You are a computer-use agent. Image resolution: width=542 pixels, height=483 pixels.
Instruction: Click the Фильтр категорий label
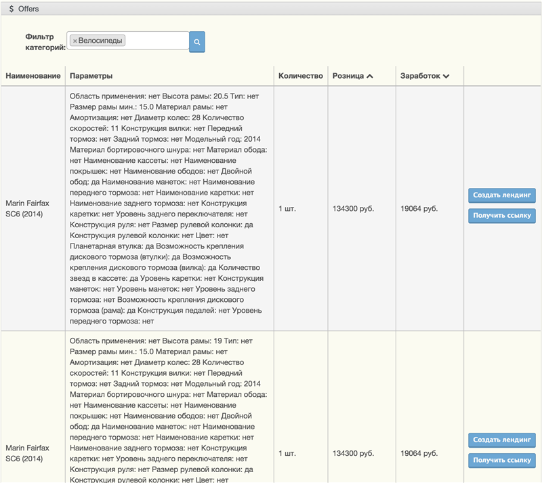tap(45, 41)
